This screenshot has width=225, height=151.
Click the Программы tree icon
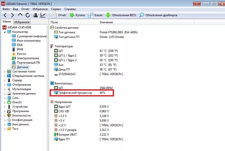pyautogui.click(x=9, y=111)
